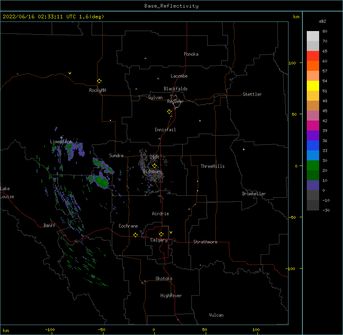Click the RedDeer city label
Image resolution: width=343 pixels, height=335 pixels.
(175, 101)
